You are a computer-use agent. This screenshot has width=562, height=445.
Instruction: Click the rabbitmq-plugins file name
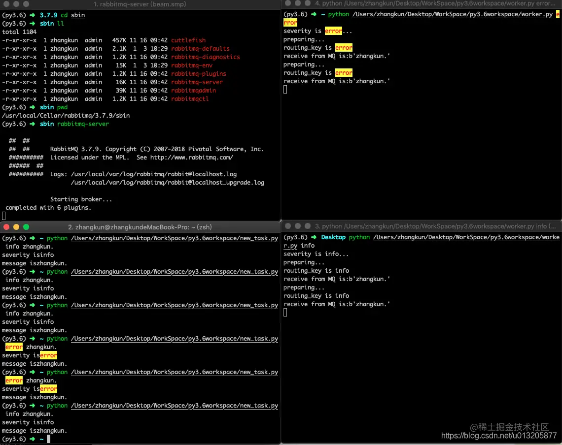[199, 74]
